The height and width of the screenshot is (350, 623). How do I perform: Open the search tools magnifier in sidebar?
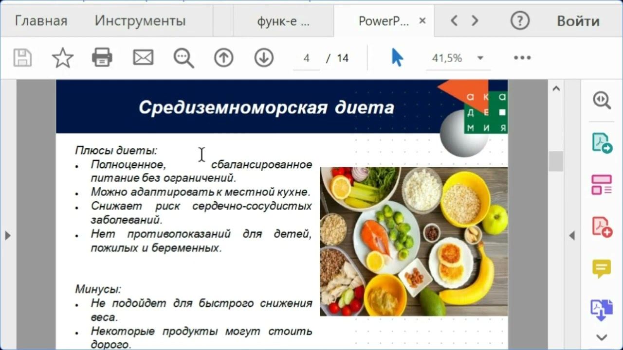tap(602, 101)
